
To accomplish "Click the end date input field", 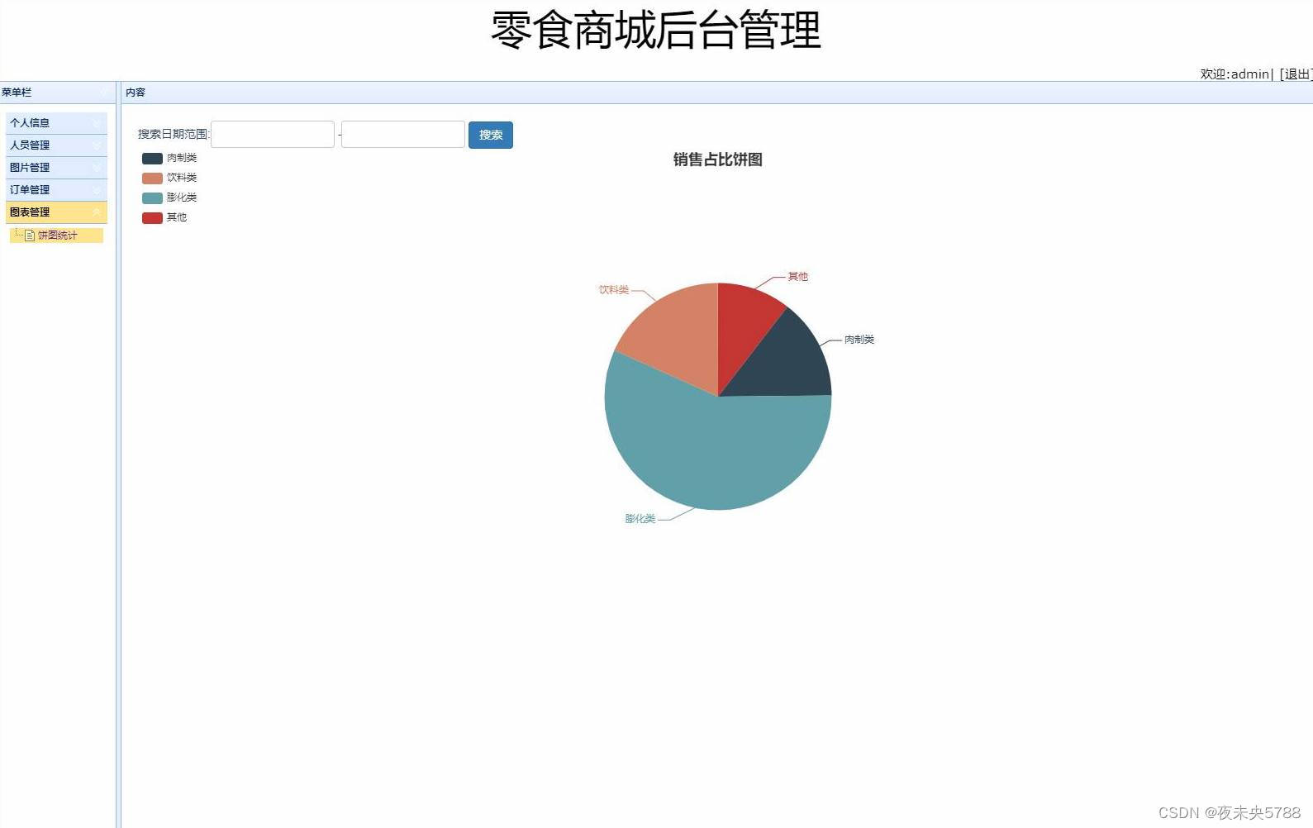I will click(x=403, y=135).
